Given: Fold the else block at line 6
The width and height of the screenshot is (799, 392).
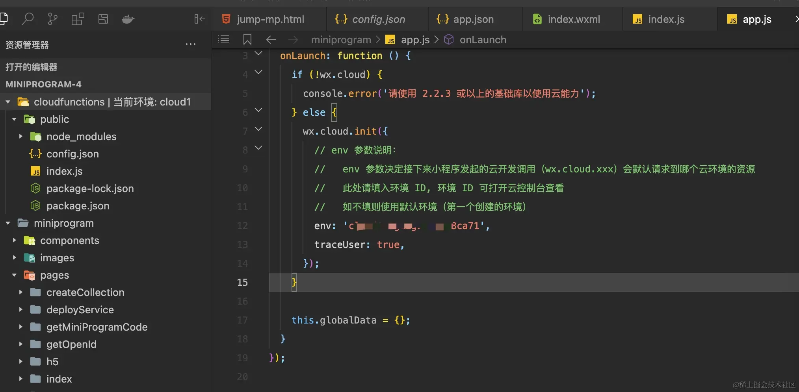Looking at the screenshot, I should (x=258, y=110).
